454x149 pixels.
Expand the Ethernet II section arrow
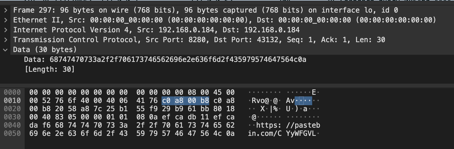[x=5, y=20]
